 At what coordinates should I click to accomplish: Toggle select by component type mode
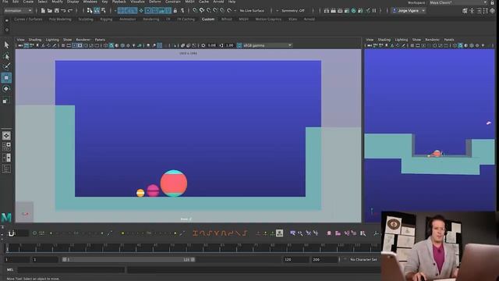tap(104, 10)
